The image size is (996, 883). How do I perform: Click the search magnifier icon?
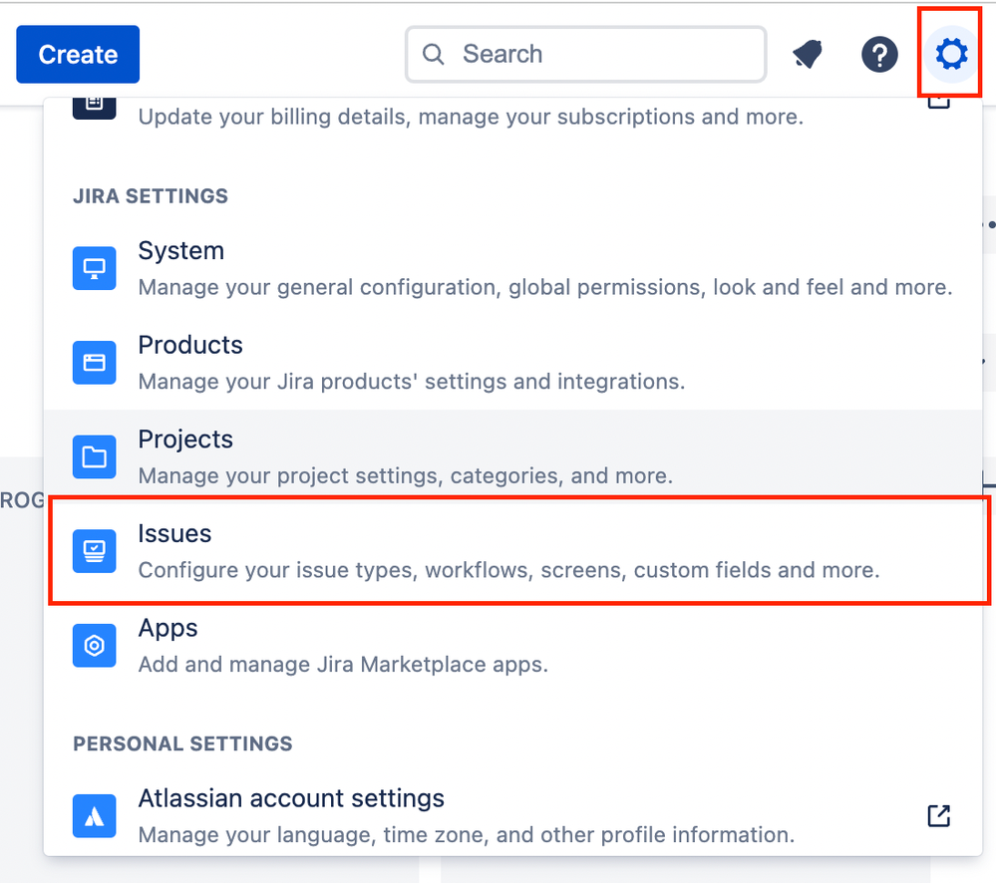pyautogui.click(x=434, y=54)
